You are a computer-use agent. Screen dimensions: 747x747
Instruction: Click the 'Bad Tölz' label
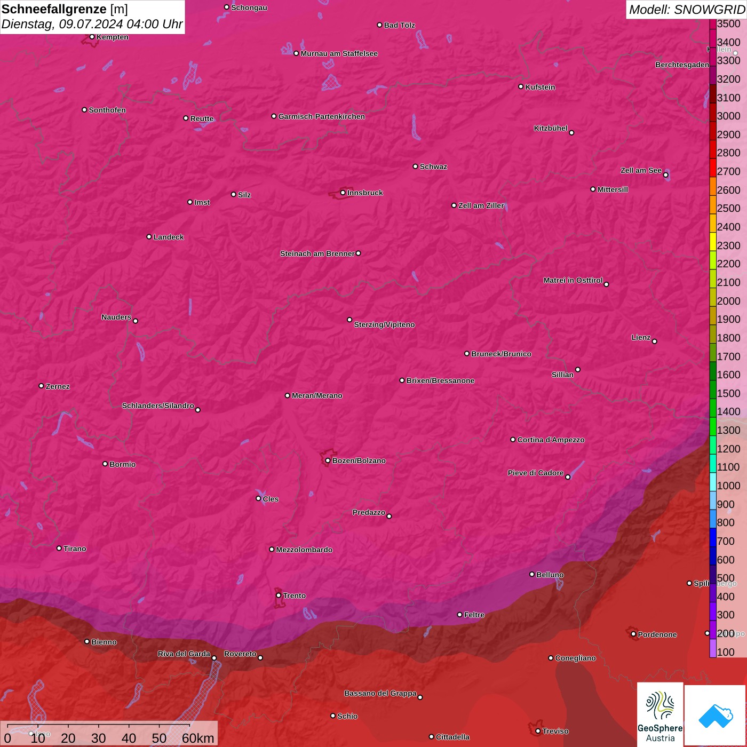click(399, 25)
